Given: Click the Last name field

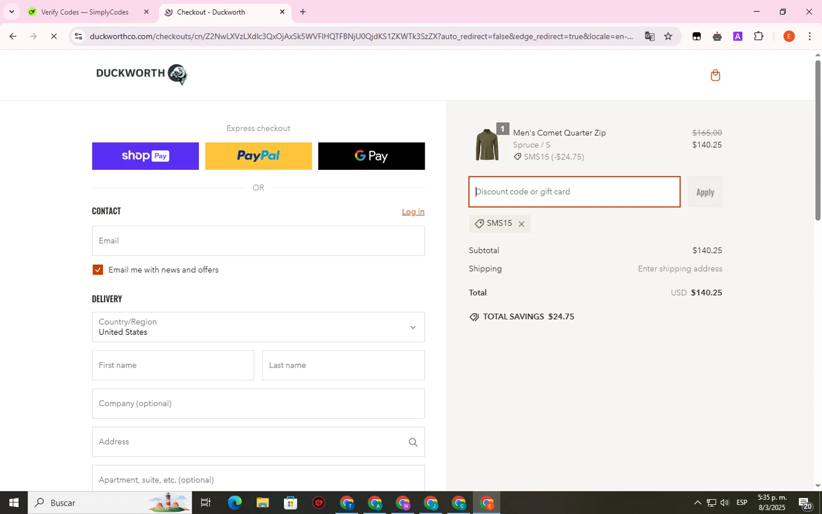Looking at the screenshot, I should (344, 365).
